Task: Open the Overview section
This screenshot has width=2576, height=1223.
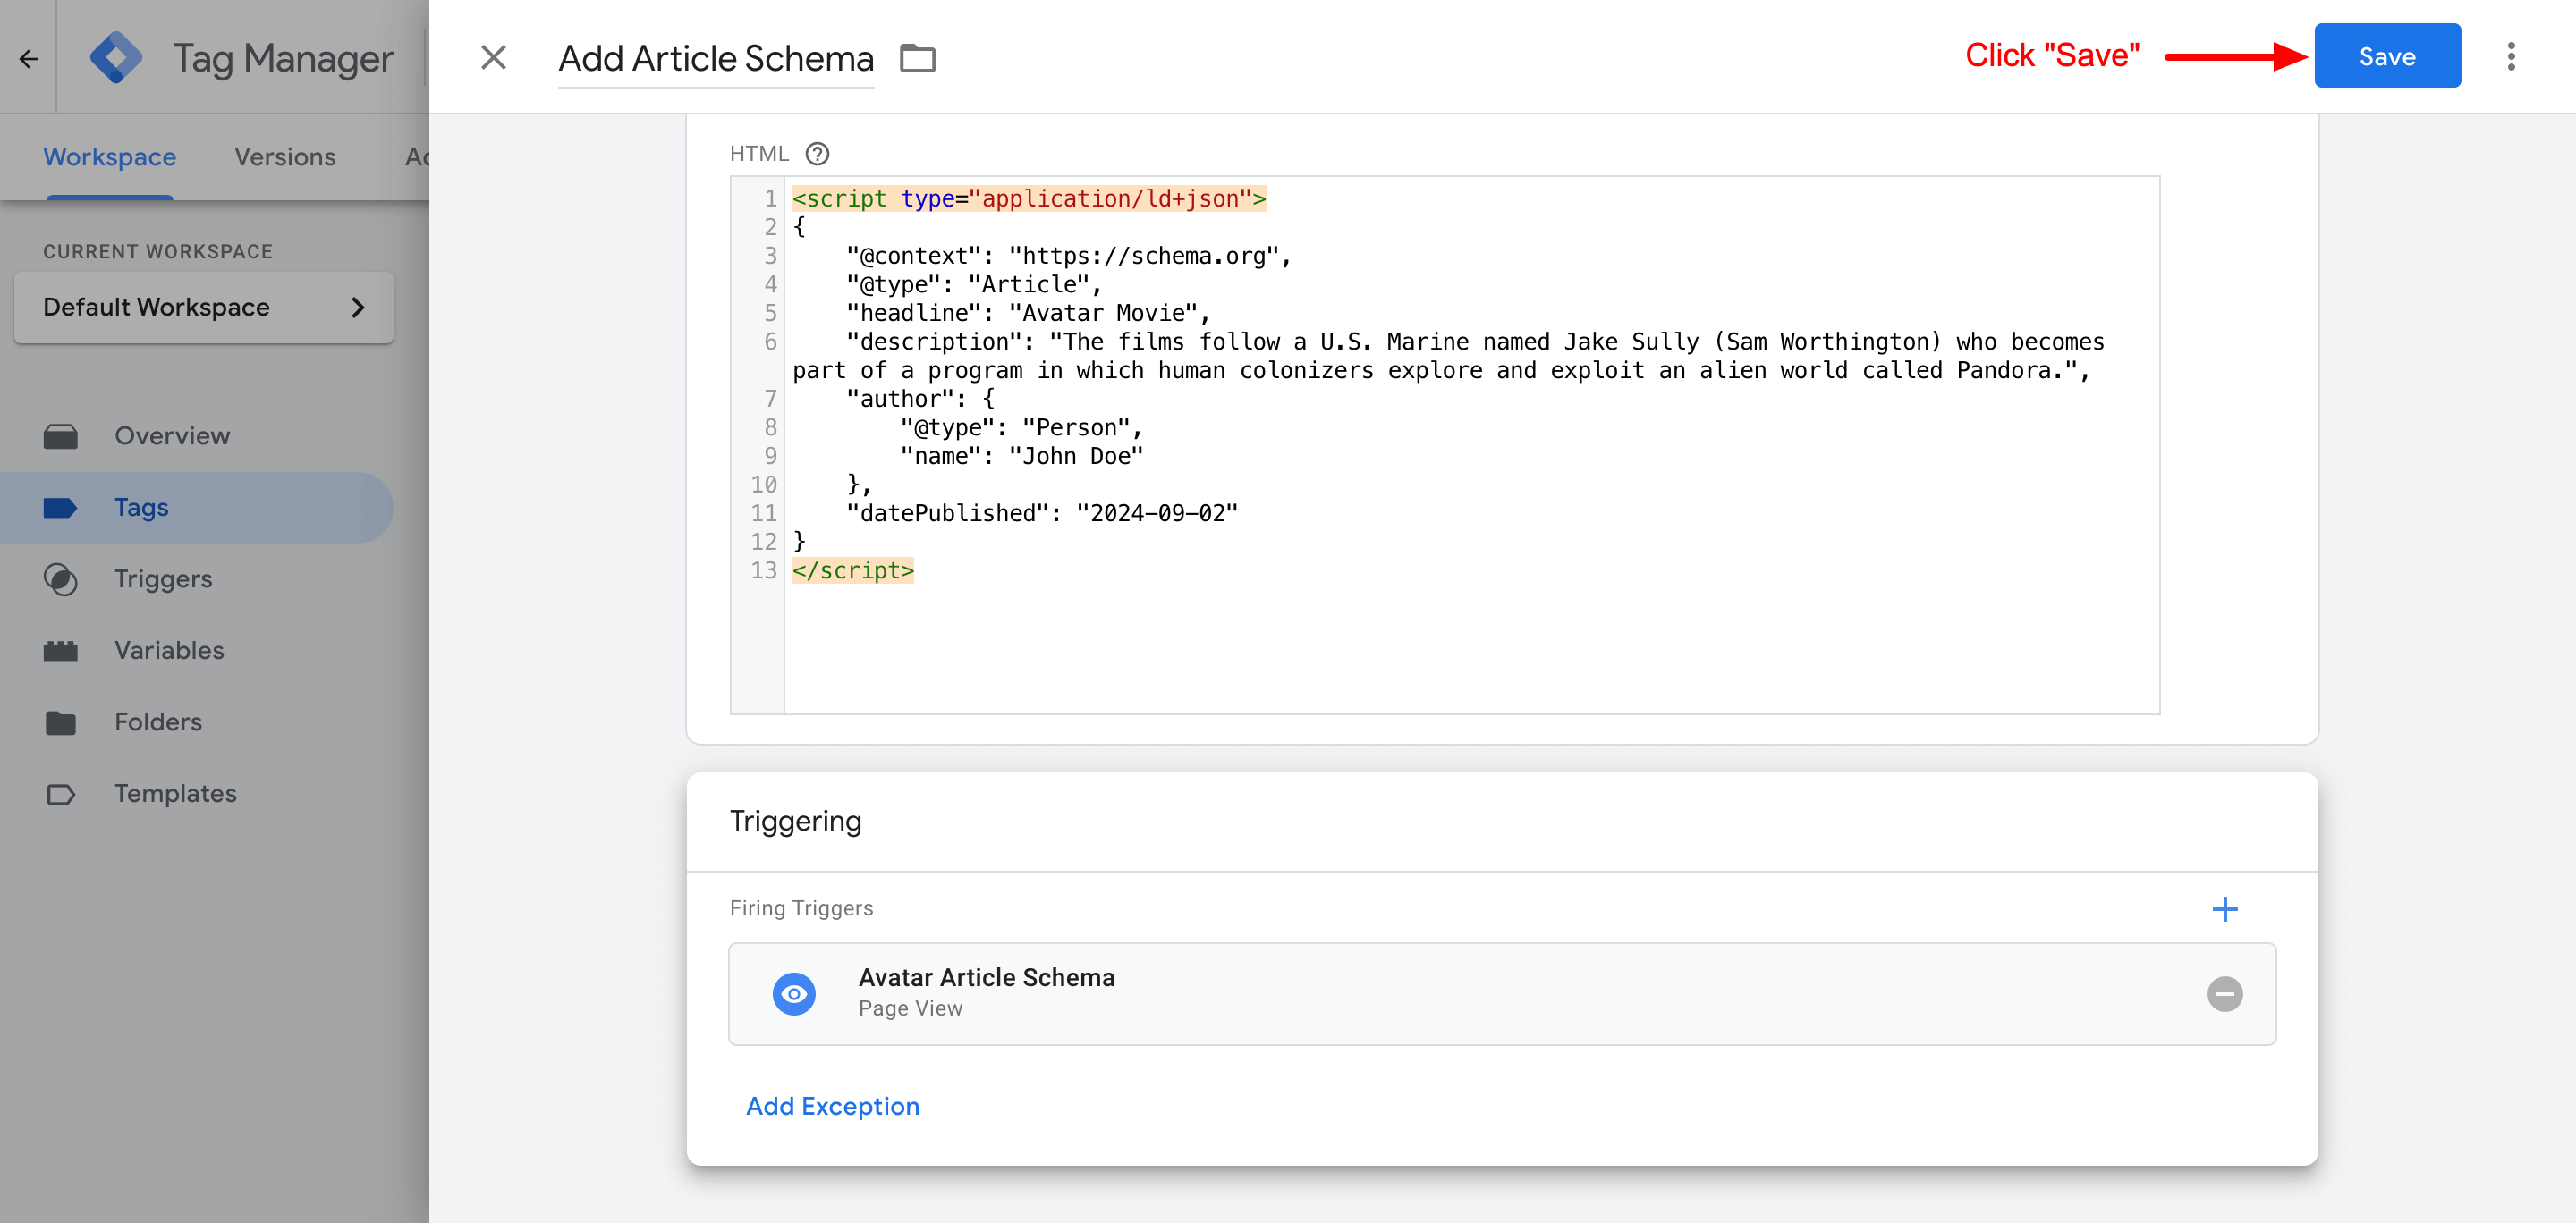Action: click(171, 434)
